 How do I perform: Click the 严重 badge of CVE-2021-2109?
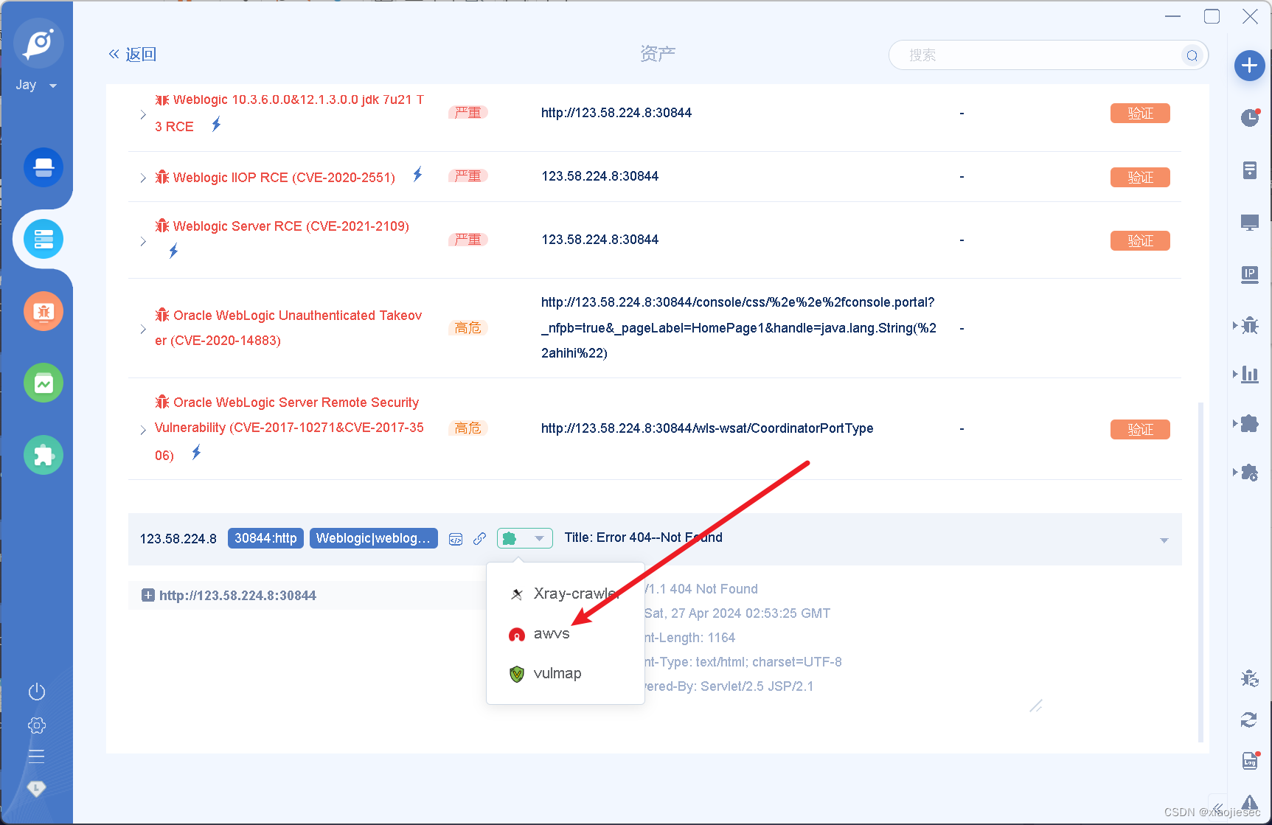(x=468, y=240)
